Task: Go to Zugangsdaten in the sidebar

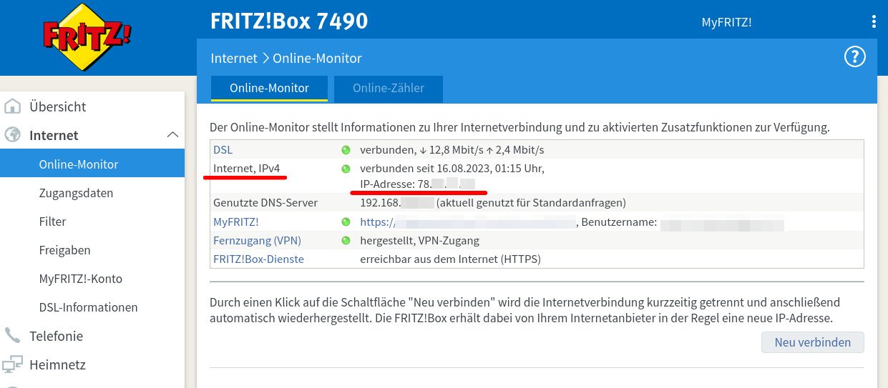Action: (x=76, y=193)
